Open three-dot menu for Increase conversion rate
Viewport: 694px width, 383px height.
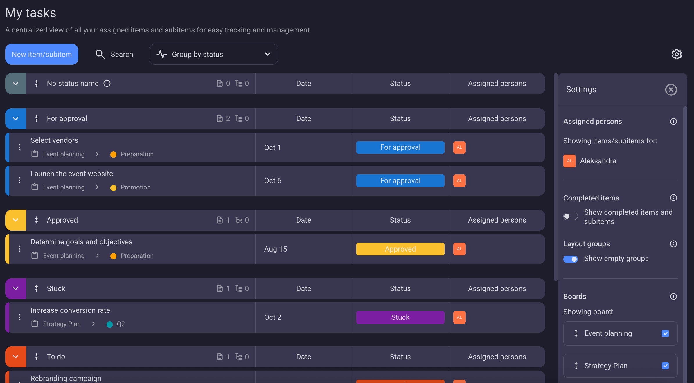point(20,317)
